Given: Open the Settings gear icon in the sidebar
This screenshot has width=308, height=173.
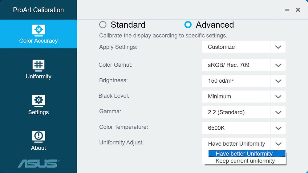Looking at the screenshot, I should point(38,101).
